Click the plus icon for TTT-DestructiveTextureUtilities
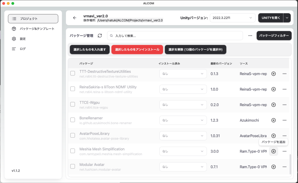This screenshot has height=183, width=298. [x=273, y=74]
